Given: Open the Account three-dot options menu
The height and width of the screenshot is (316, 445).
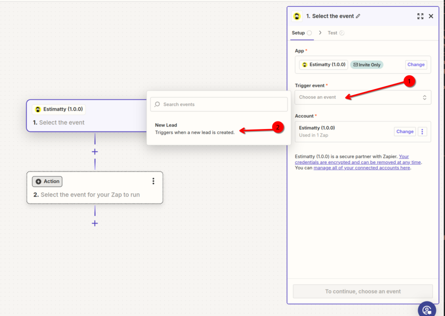Looking at the screenshot, I should [422, 132].
